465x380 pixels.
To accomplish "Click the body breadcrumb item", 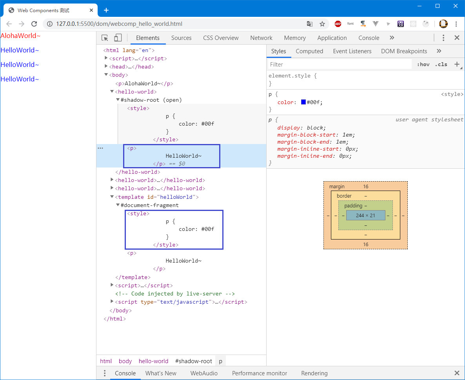I will 125,361.
